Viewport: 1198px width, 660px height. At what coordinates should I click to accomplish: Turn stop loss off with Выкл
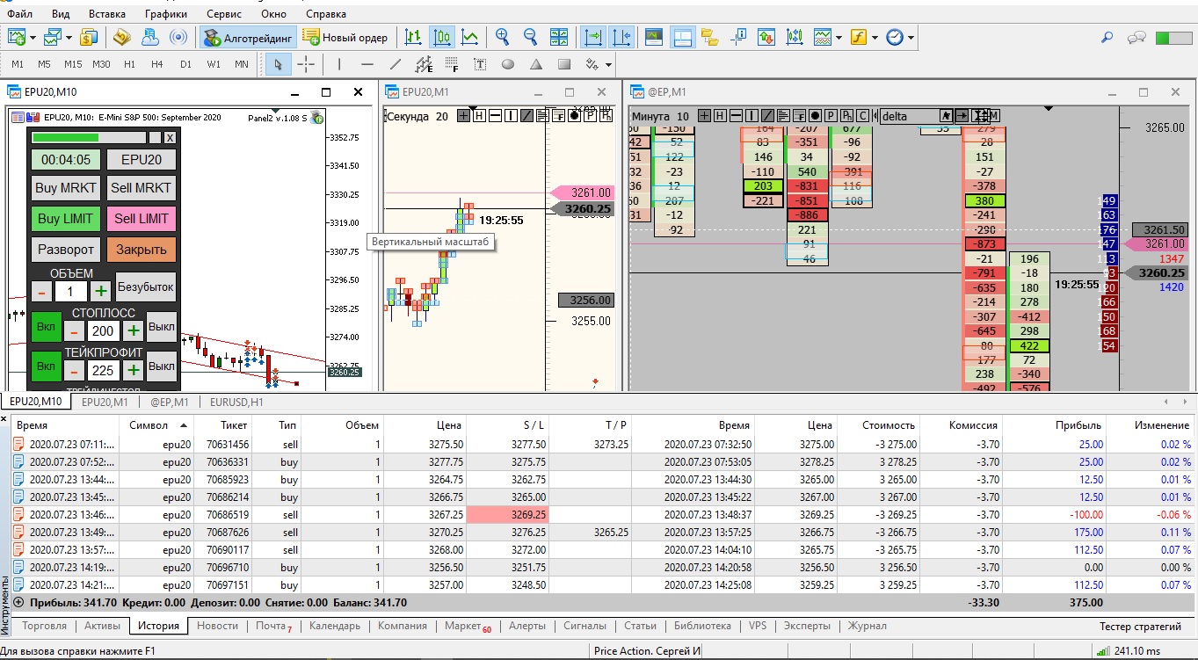(x=161, y=328)
